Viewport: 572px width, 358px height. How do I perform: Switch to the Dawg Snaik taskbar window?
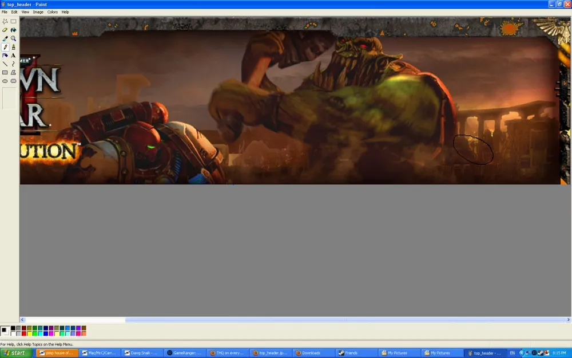pos(142,353)
